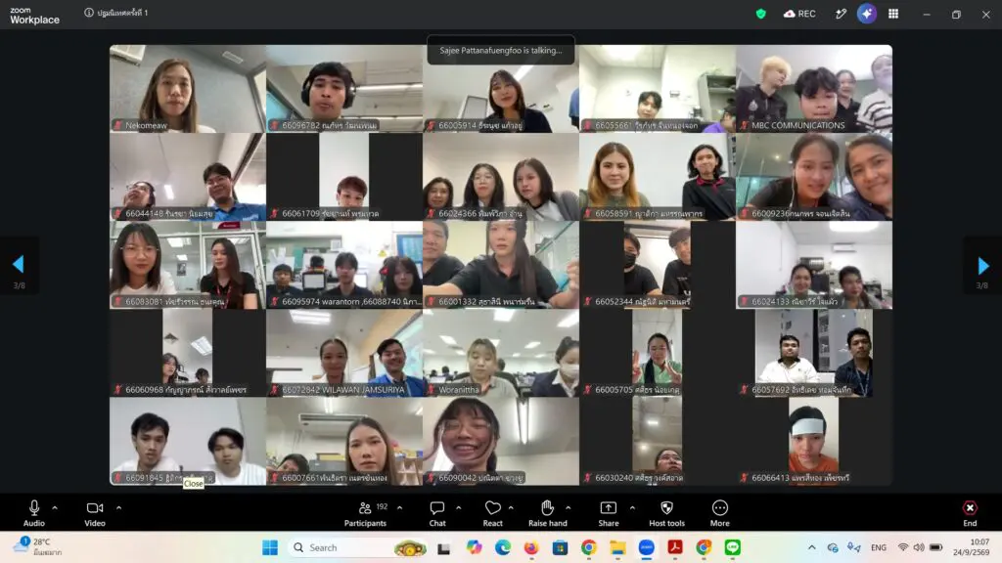Viewport: 1002px width, 563px height.
Task: End the meeting with End button
Action: pos(970,514)
